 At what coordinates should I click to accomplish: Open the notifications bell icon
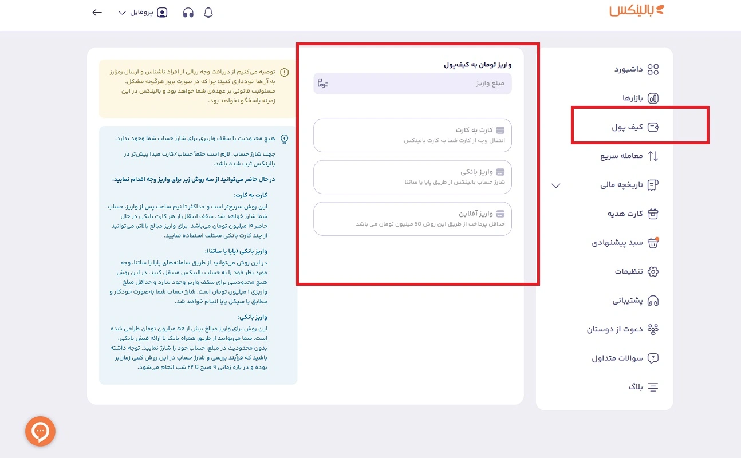[x=208, y=13]
